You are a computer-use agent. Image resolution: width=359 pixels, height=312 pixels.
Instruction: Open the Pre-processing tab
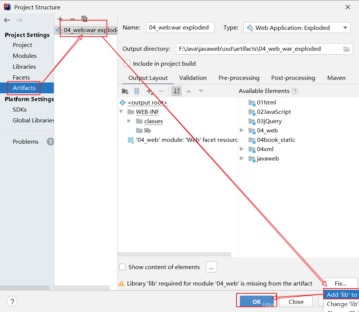tap(239, 78)
